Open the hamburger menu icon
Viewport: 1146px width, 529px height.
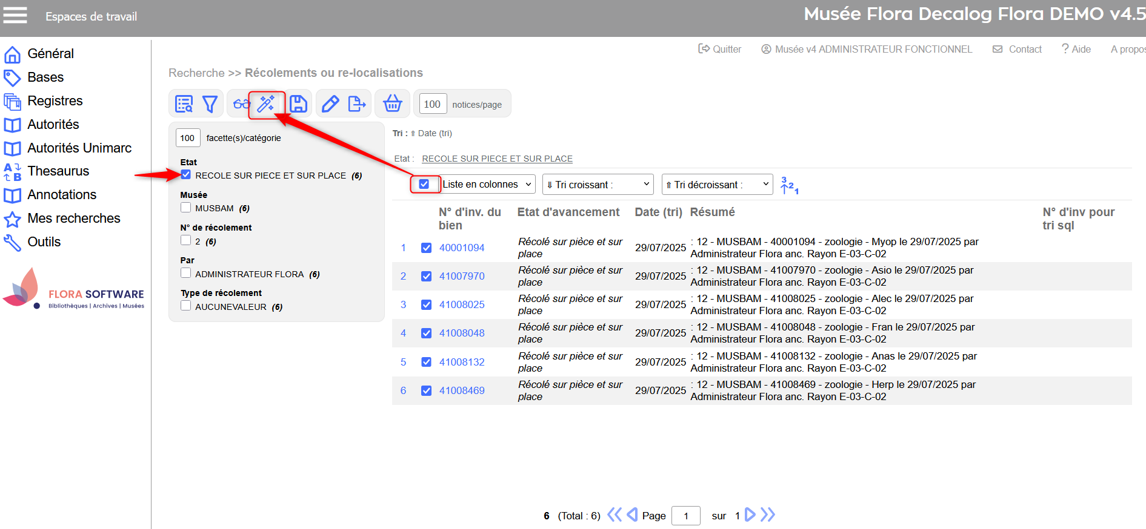coord(15,15)
